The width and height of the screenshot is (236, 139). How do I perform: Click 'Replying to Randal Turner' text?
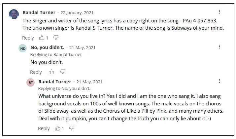tap(56, 55)
